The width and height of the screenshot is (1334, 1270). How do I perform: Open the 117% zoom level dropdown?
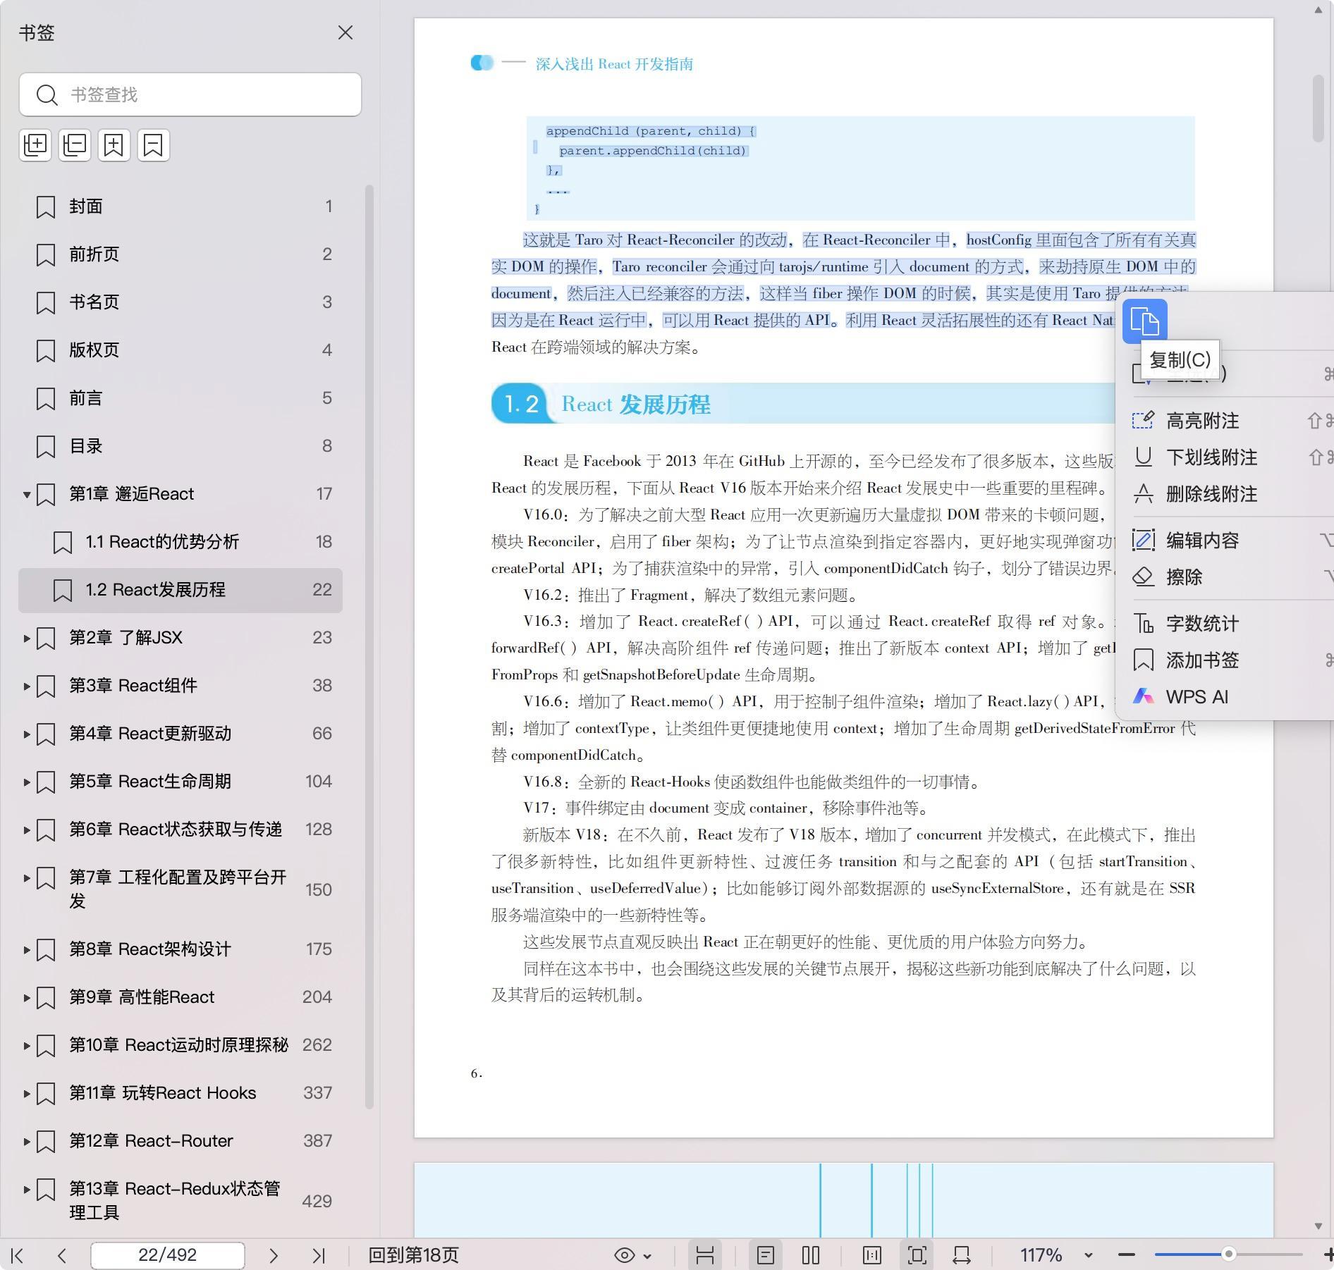click(x=1088, y=1255)
